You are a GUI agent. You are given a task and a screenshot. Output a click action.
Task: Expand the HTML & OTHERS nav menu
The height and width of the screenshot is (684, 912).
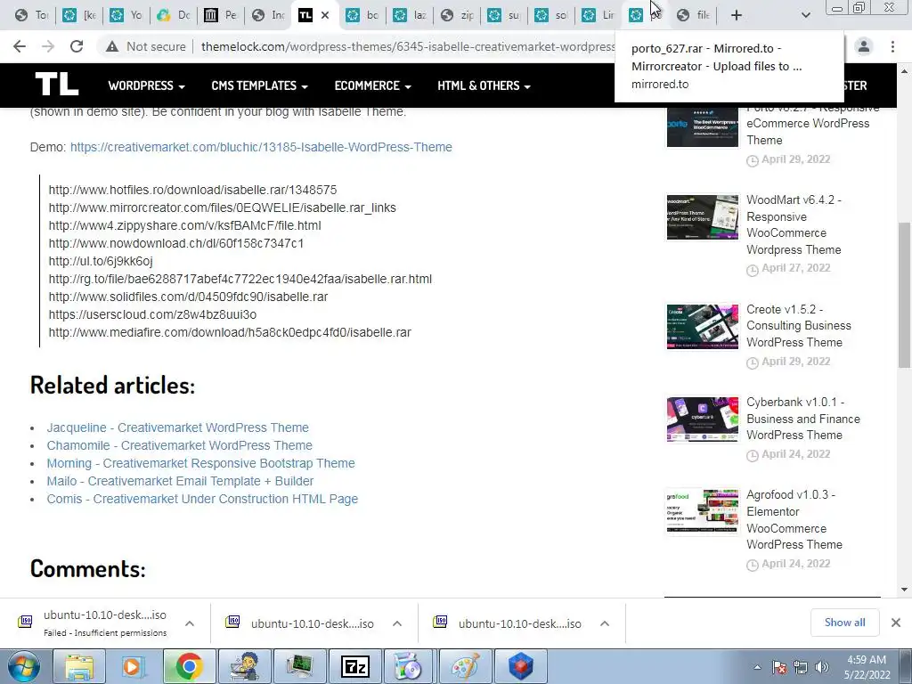click(484, 85)
